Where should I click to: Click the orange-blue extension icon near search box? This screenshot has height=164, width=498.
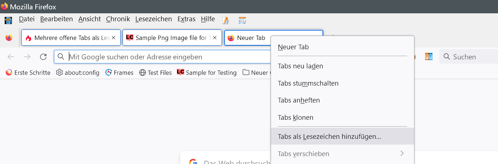click(x=429, y=57)
